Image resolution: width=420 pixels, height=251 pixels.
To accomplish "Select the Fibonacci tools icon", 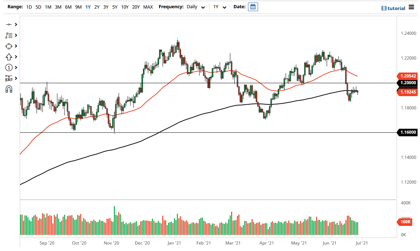I will (x=9, y=35).
